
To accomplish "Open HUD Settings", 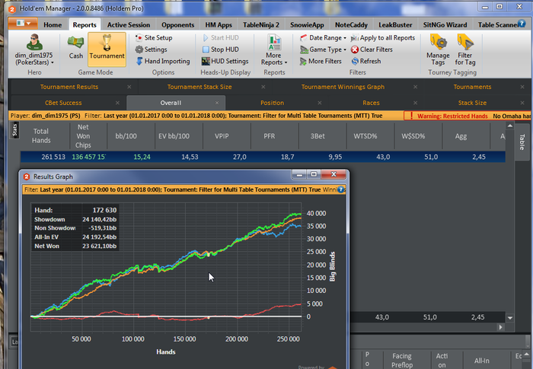I will coord(225,61).
